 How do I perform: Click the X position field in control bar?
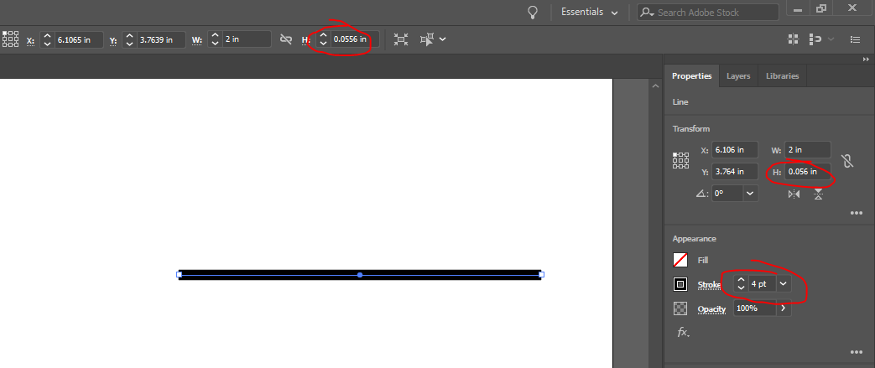tap(79, 39)
